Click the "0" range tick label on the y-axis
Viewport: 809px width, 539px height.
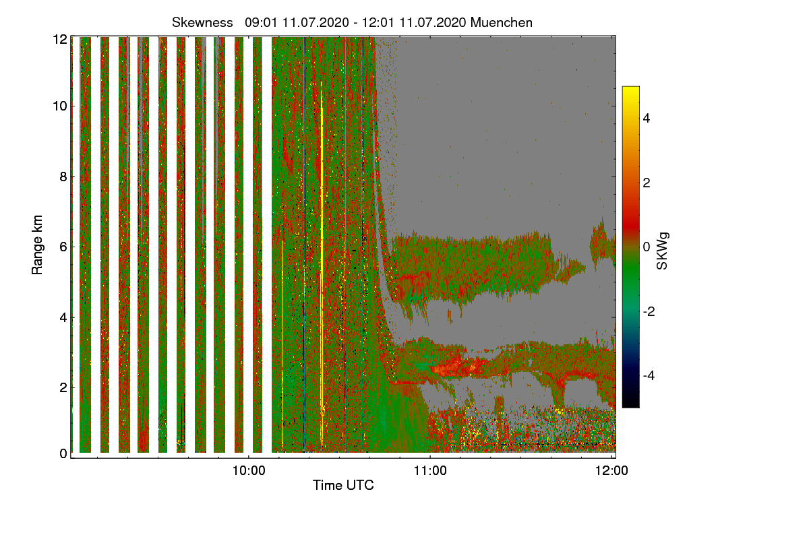63,453
